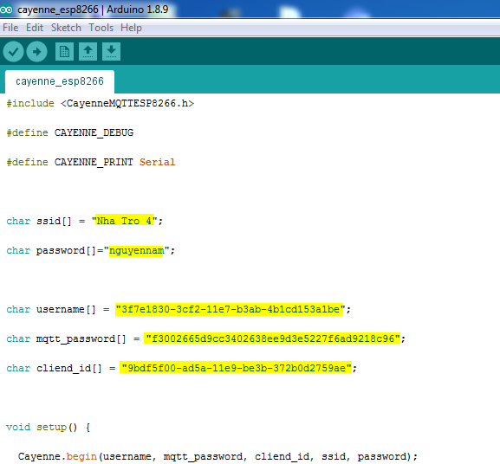Click the Verify checkmark button
Screen dimensions: 500x464
point(13,52)
